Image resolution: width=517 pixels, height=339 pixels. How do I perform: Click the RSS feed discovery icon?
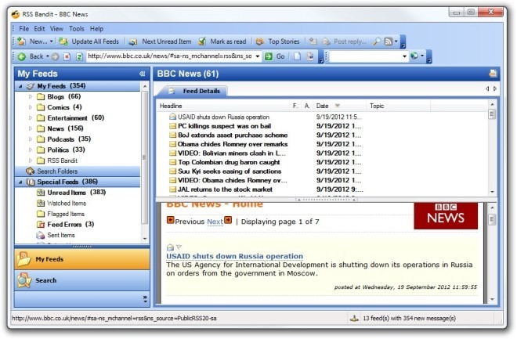pyautogui.click(x=389, y=41)
